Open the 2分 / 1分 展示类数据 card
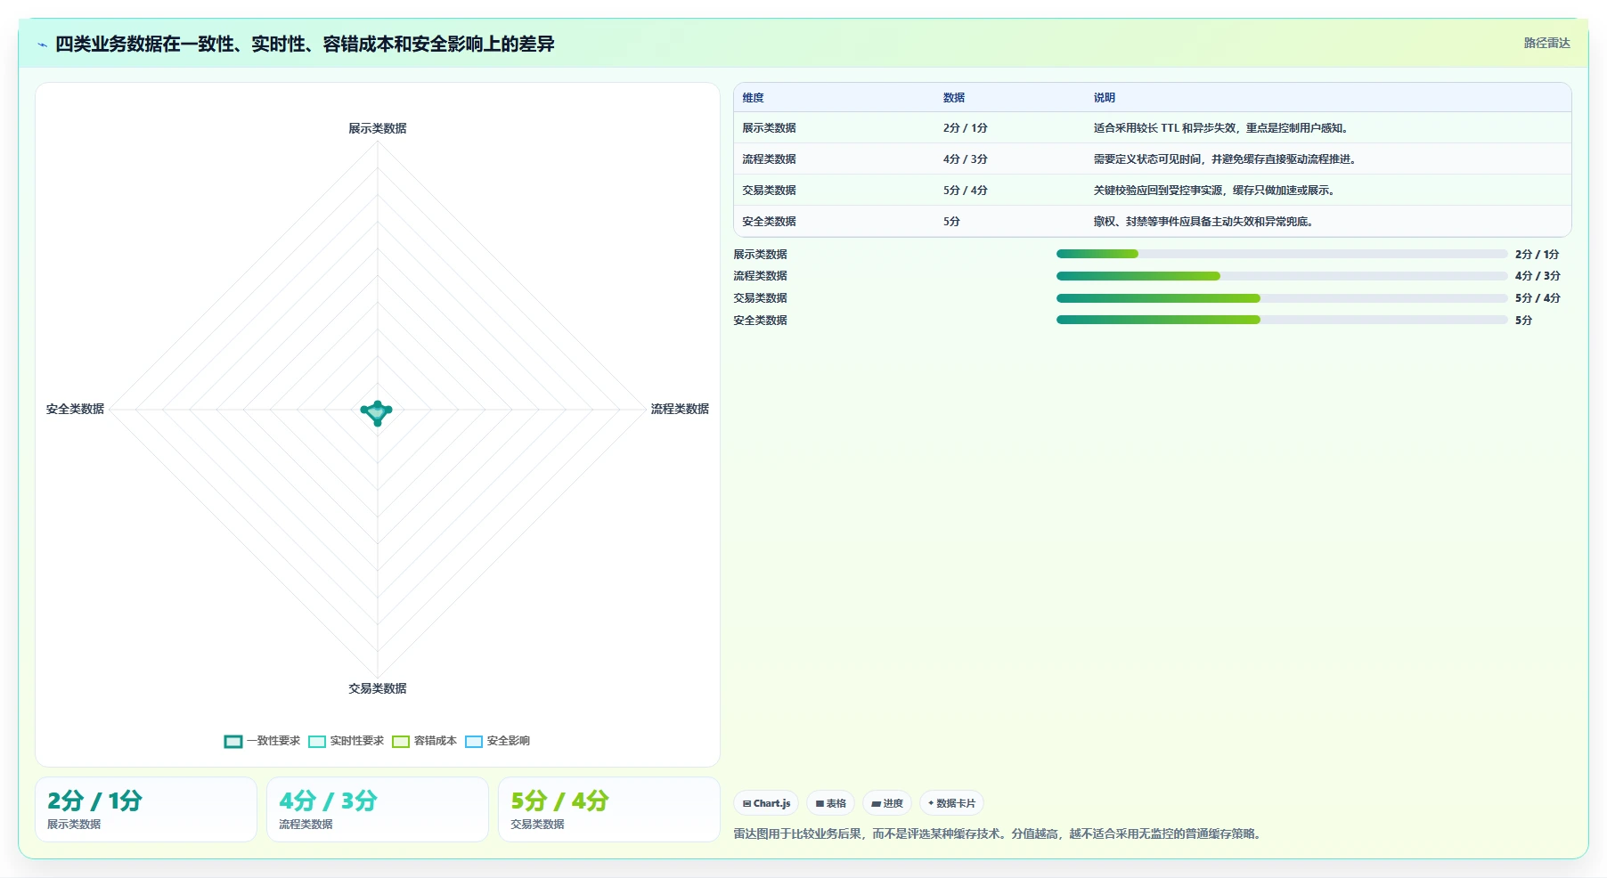 pos(146,809)
